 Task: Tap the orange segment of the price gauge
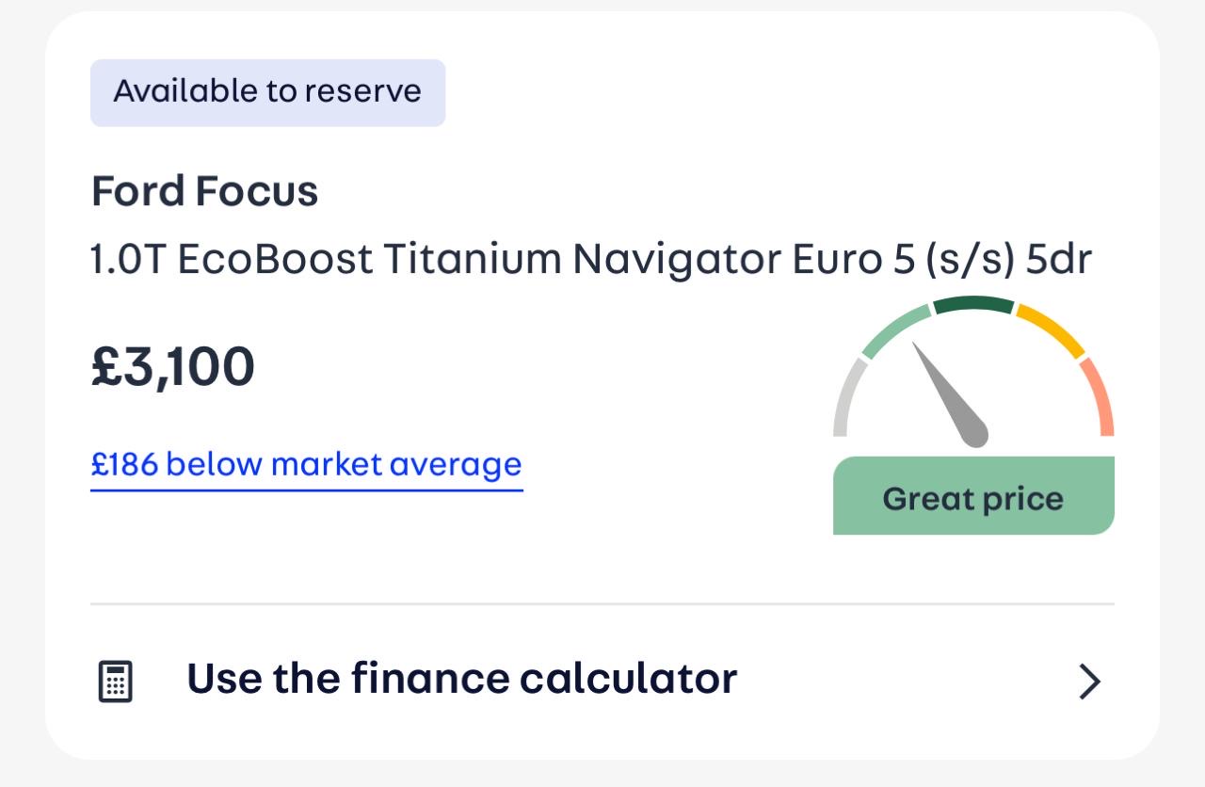1100,396
